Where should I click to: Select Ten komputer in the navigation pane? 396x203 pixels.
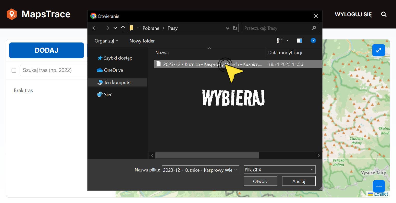[x=118, y=82]
